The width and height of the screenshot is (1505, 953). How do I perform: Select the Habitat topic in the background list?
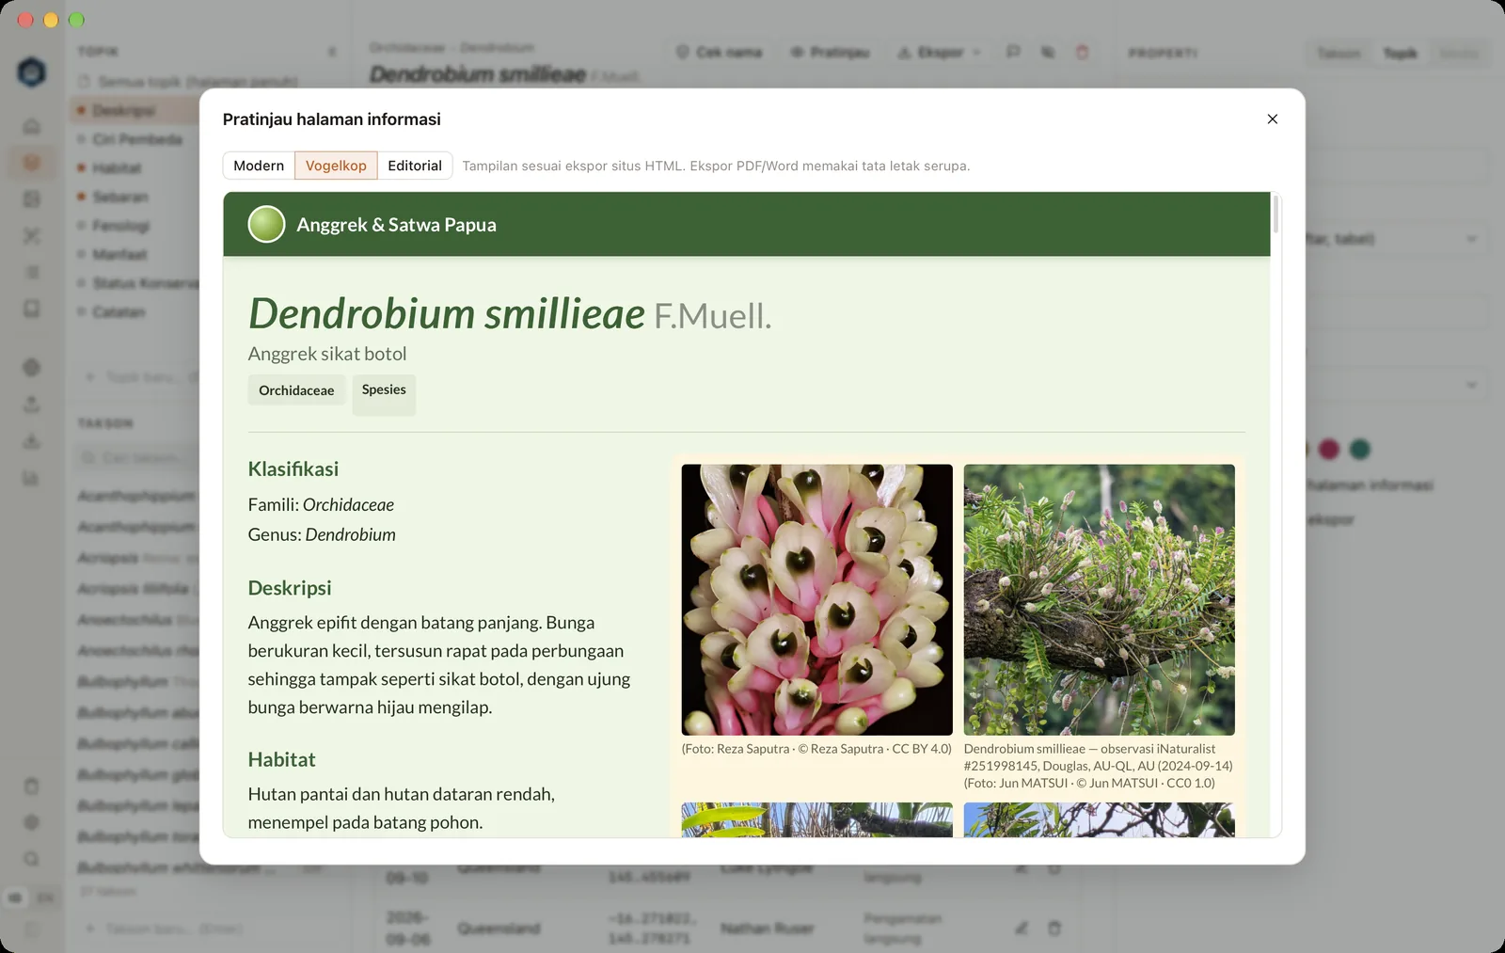coord(117,168)
